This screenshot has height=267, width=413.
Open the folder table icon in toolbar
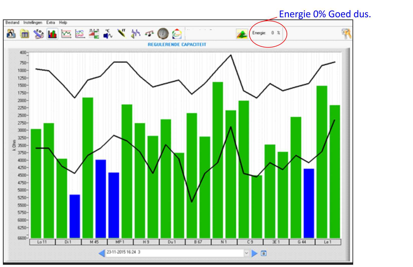pos(25,34)
